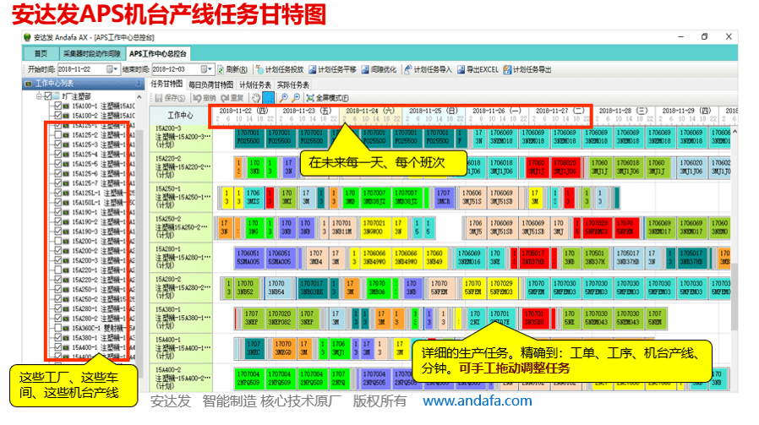Click the 导出EXCEL export icon

(461, 69)
